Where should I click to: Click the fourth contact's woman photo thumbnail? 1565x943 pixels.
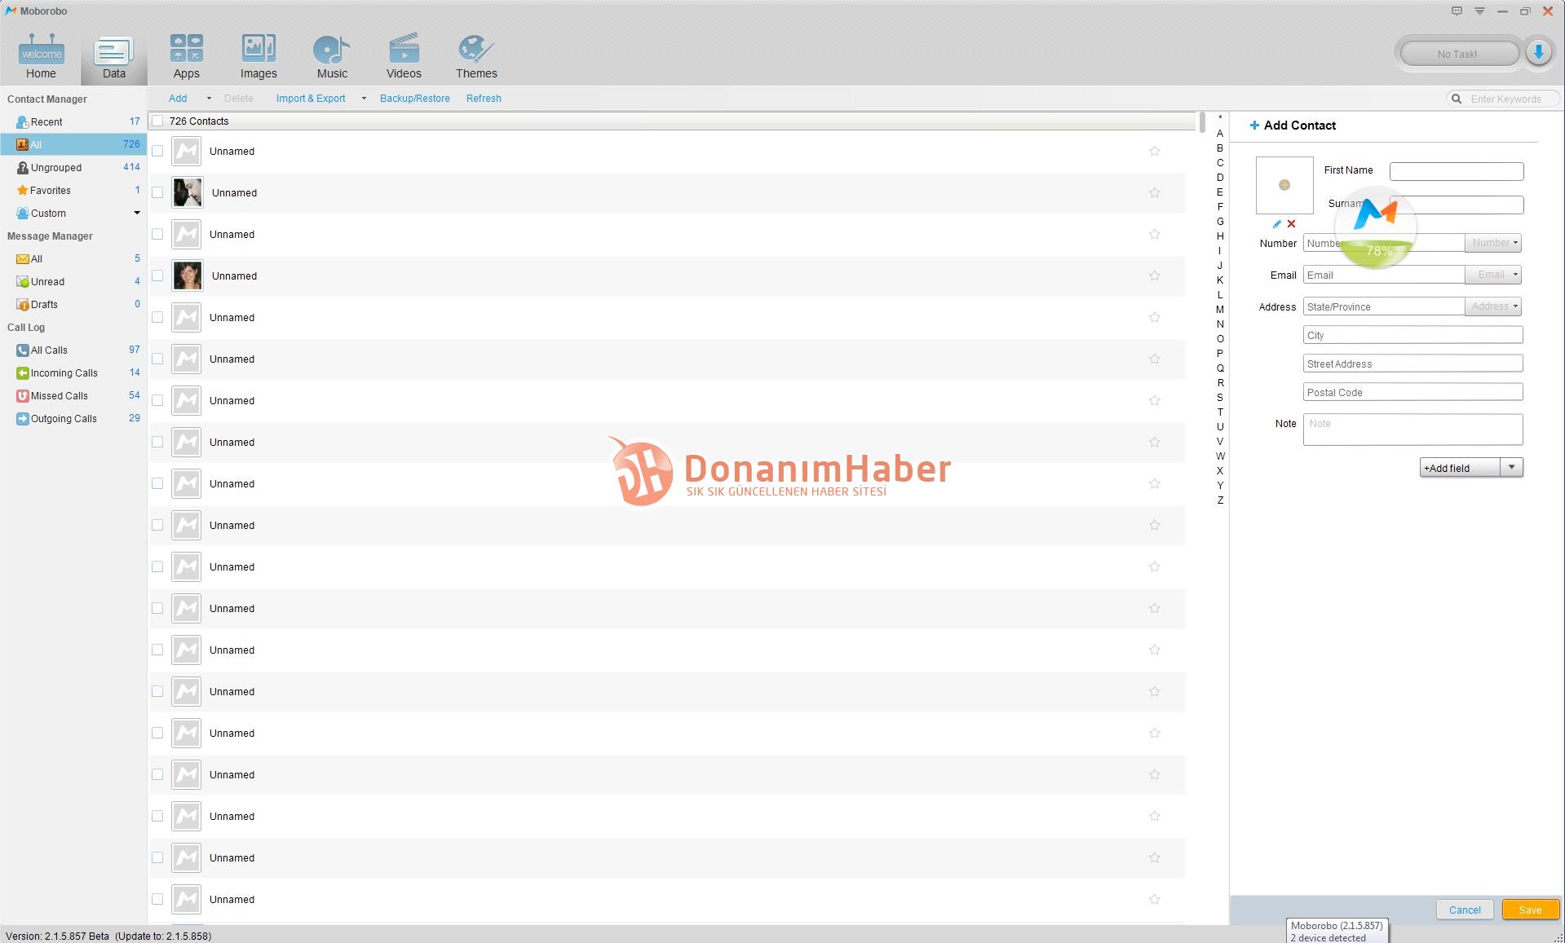click(x=188, y=275)
